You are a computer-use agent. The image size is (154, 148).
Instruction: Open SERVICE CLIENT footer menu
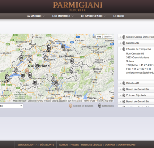(x=28, y=145)
